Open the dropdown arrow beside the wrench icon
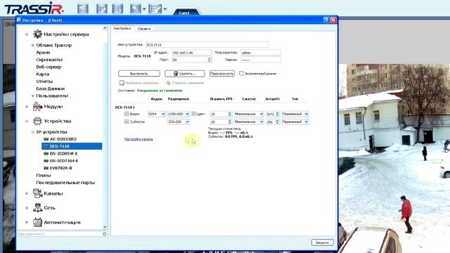 click(x=144, y=9)
